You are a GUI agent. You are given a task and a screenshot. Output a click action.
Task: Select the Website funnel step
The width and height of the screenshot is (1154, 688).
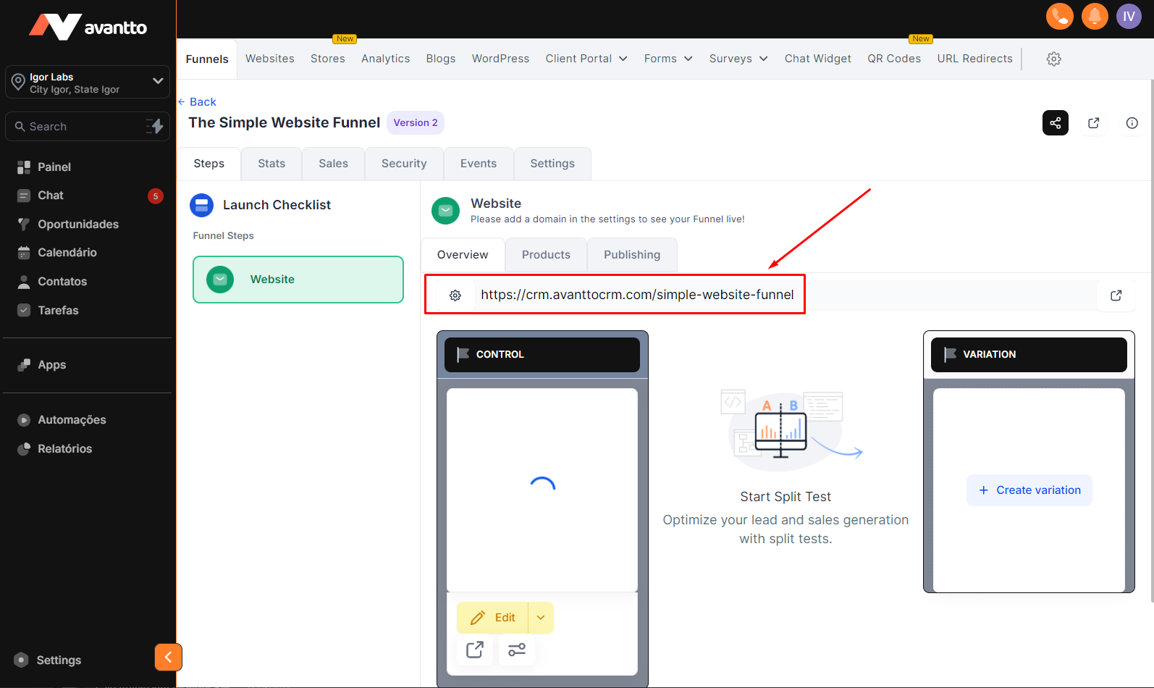click(x=298, y=280)
